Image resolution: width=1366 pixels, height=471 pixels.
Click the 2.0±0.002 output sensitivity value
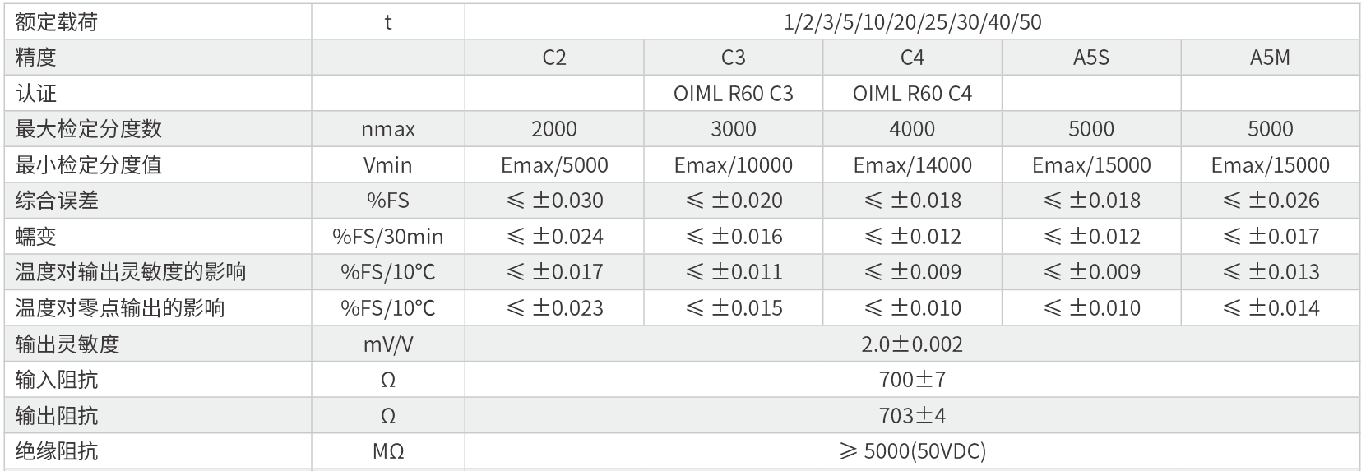point(912,344)
